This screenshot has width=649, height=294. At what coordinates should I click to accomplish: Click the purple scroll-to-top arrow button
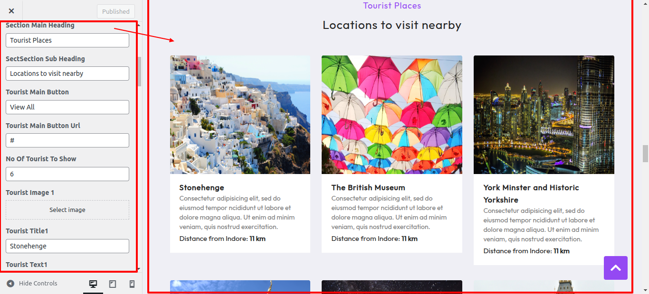[x=615, y=268]
